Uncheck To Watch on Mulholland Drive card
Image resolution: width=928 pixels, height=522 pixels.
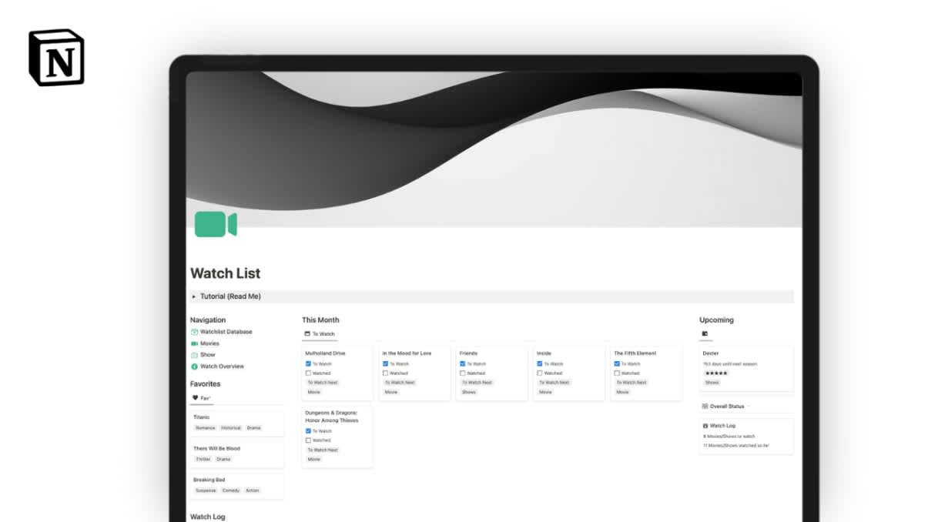click(308, 363)
